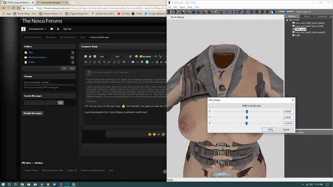Open the notifications icon next to Sign Out
The image size is (333, 187).
[x=58, y=29]
